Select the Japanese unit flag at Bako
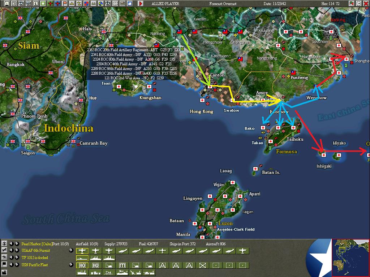 point(263,128)
